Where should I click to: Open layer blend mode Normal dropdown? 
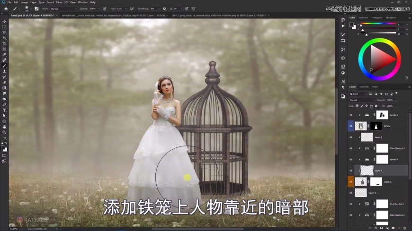pos(362,100)
